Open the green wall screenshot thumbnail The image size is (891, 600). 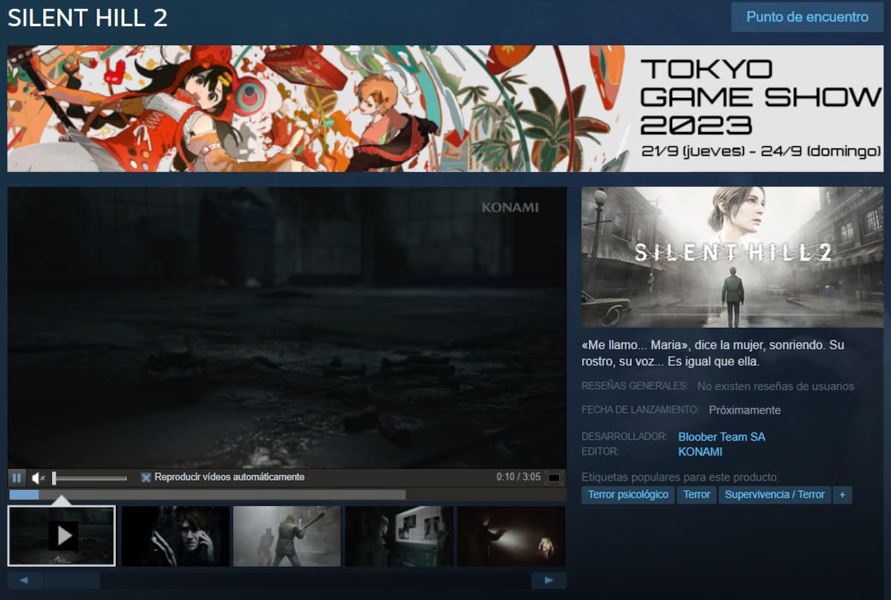399,536
